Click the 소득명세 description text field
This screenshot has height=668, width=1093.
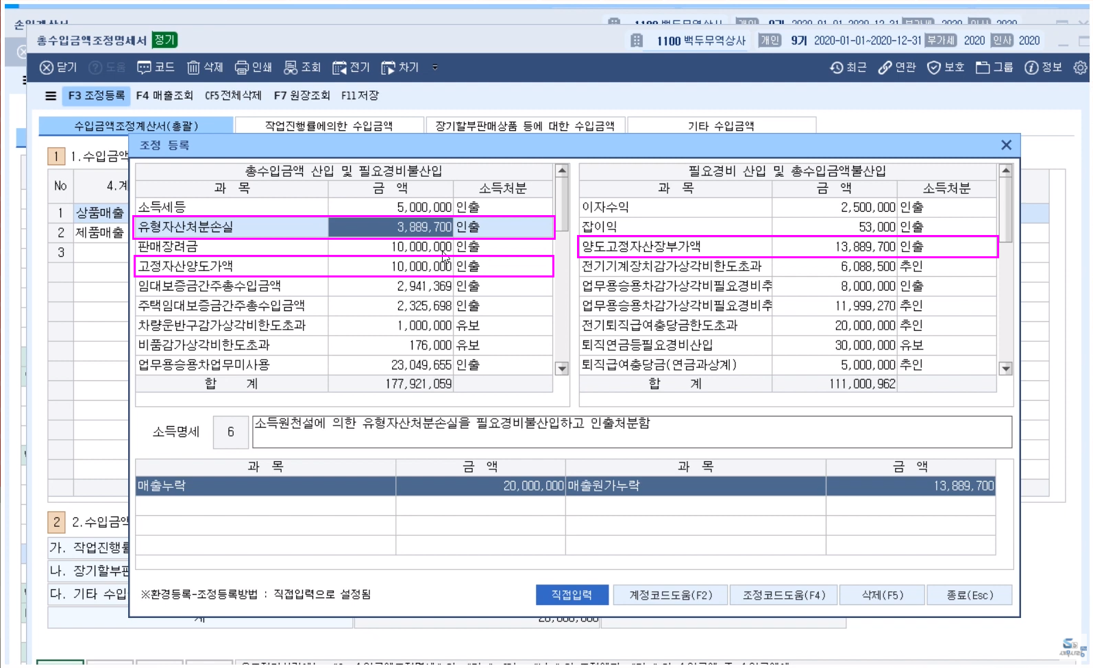[631, 432]
